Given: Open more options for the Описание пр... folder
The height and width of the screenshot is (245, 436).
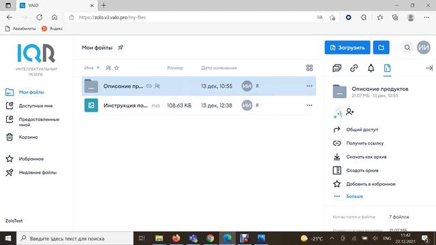Looking at the screenshot, I should [309, 86].
